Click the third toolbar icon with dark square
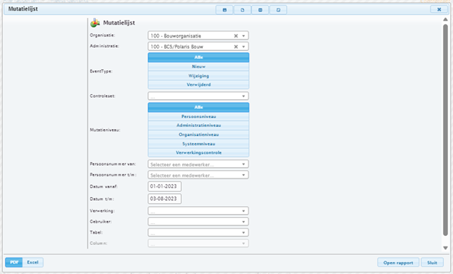This screenshot has width=453, height=274. pyautogui.click(x=261, y=10)
